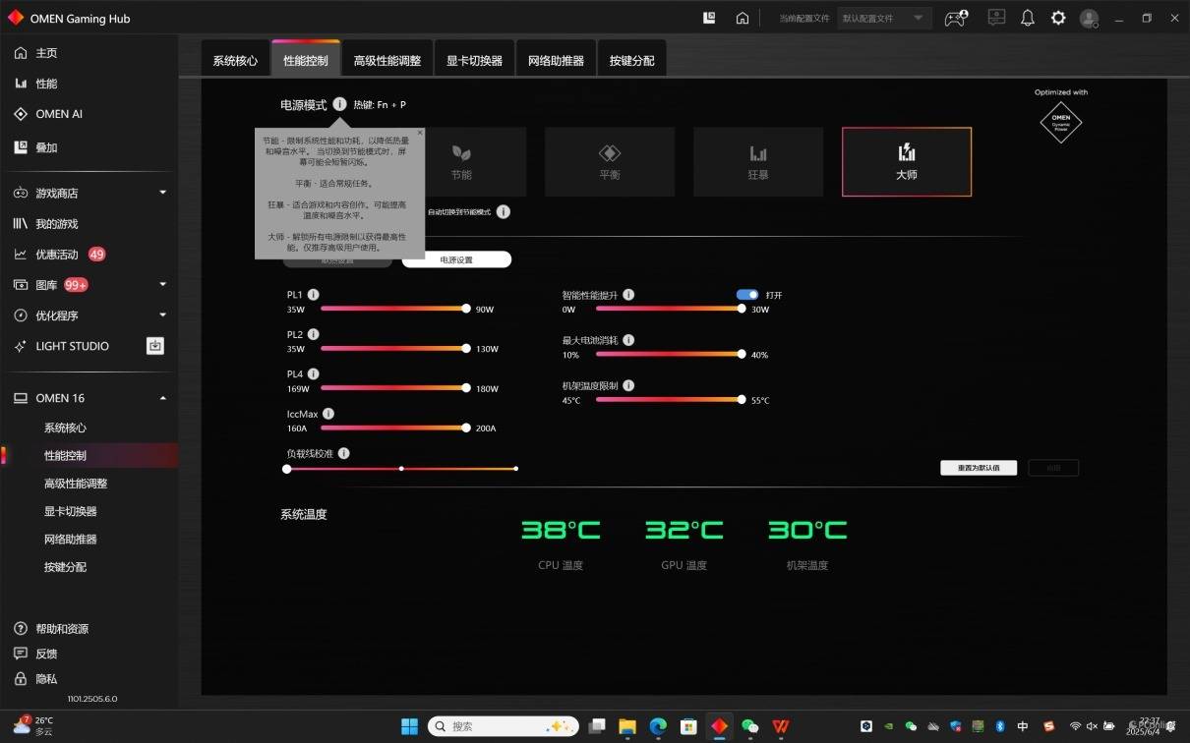Show info for 负载线校准
This screenshot has height=743, width=1190.
(x=344, y=453)
